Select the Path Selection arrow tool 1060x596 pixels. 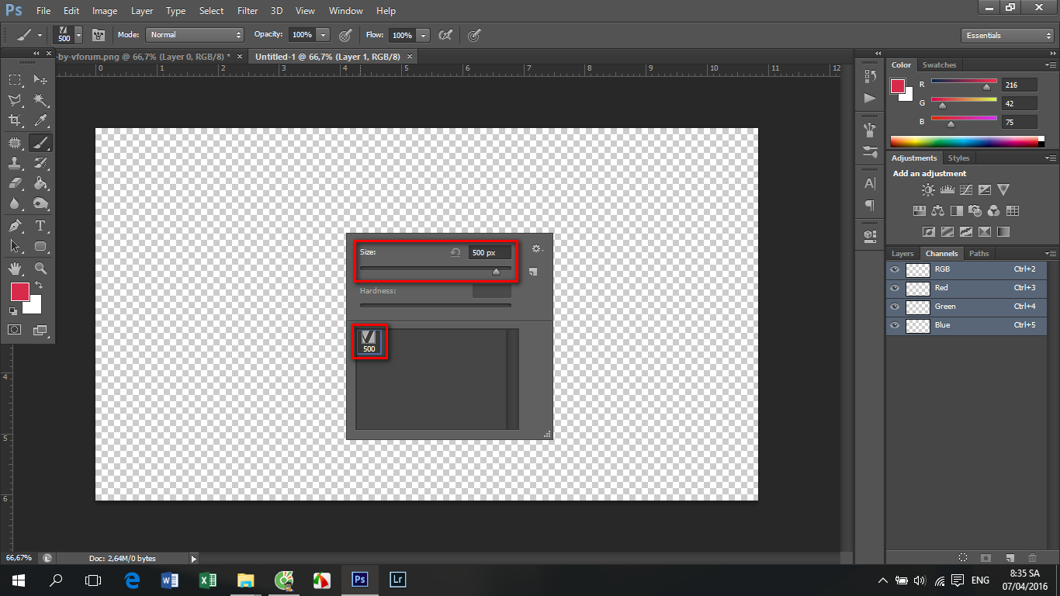click(x=15, y=247)
